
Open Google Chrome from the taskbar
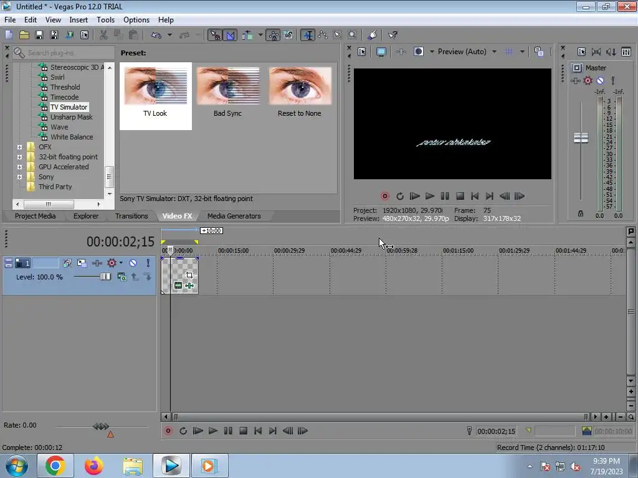[x=55, y=466]
